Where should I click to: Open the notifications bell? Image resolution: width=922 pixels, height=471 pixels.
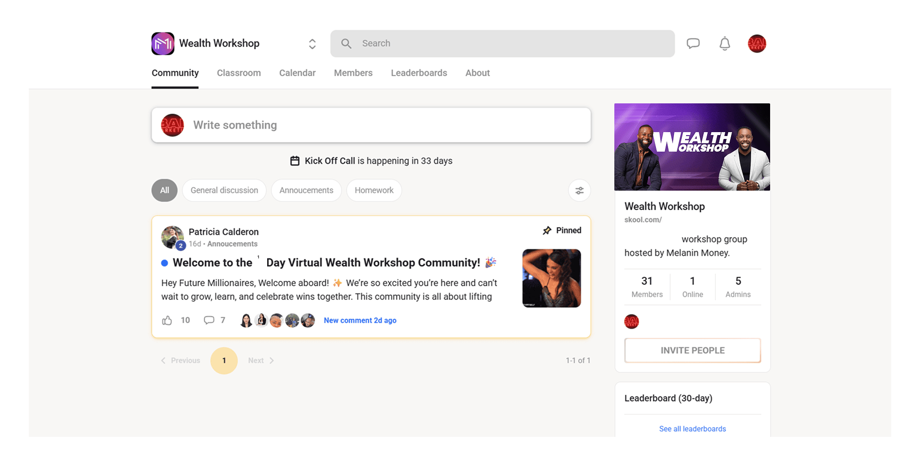click(x=725, y=43)
